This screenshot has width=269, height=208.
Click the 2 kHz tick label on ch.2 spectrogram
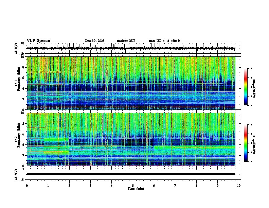(23, 155)
